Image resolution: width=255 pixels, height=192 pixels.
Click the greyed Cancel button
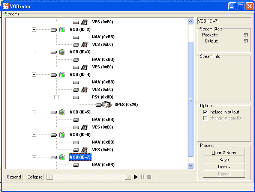click(x=224, y=174)
